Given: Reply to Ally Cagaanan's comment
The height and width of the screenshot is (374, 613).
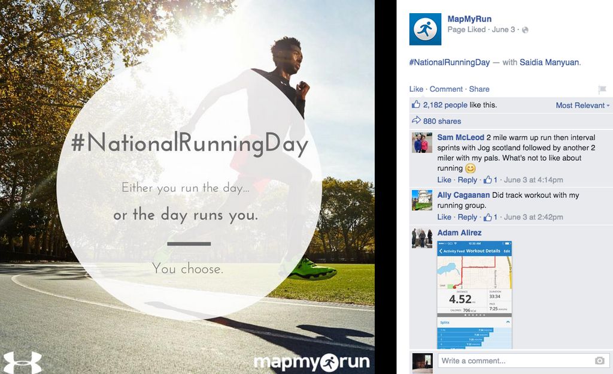Looking at the screenshot, I should [x=467, y=217].
